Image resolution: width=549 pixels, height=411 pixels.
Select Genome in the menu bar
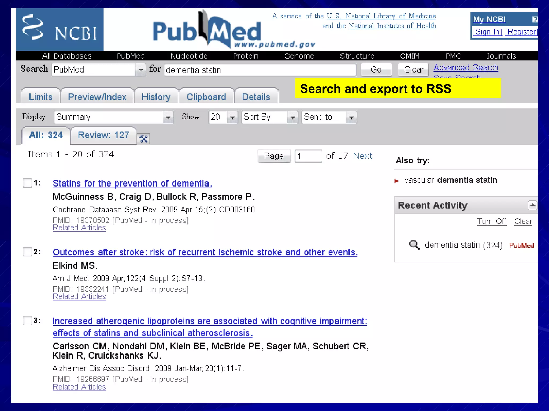click(299, 56)
